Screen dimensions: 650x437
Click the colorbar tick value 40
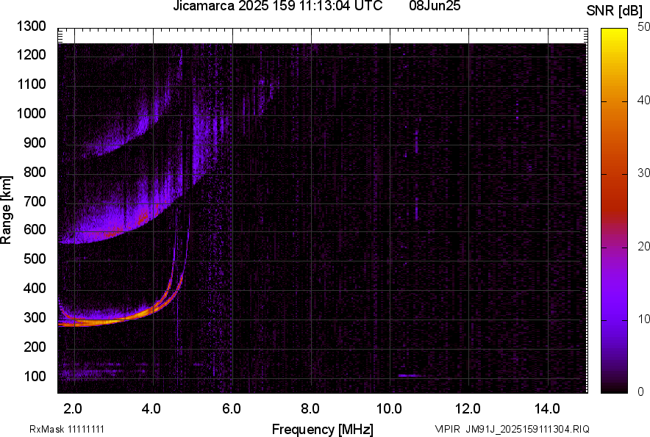(x=643, y=100)
